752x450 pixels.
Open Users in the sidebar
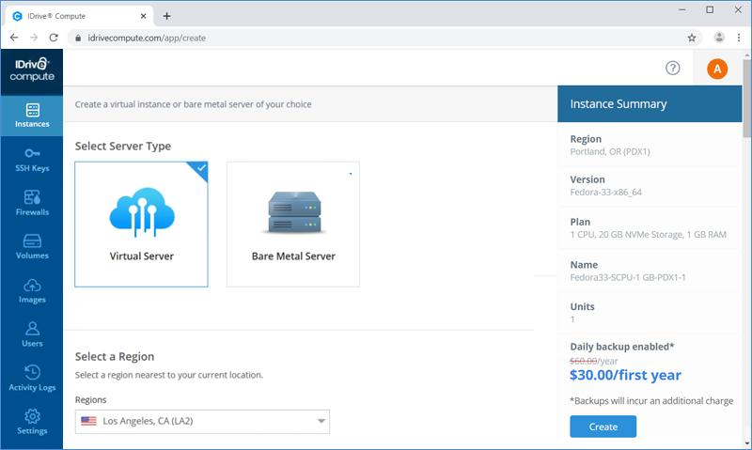click(32, 335)
